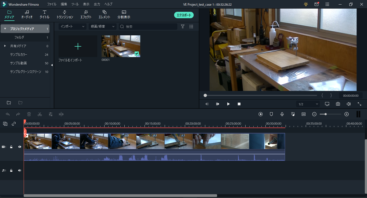Click the marker shield icon in timeline toolbar
This screenshot has width=367, height=198.
pos(271,114)
